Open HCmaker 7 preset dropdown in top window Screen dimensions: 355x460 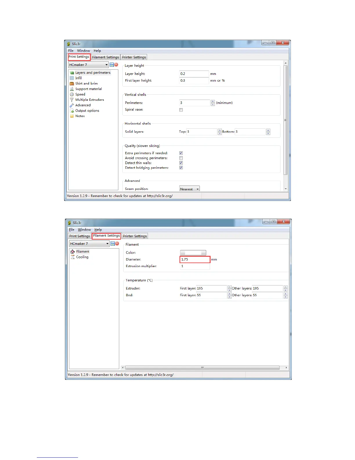coord(88,65)
